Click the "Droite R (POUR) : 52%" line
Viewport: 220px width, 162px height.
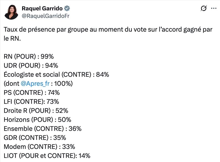coord(36,110)
